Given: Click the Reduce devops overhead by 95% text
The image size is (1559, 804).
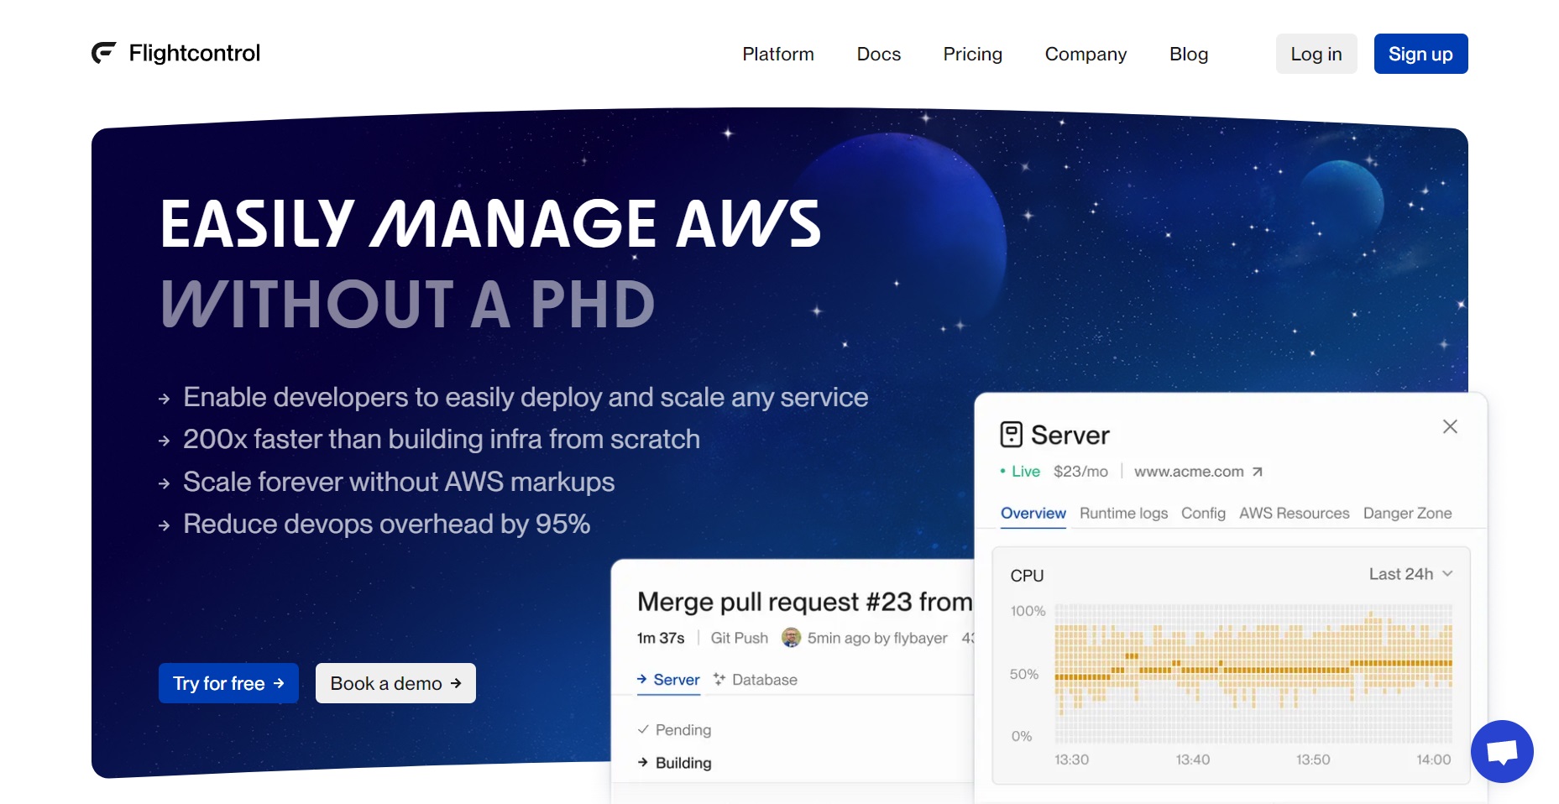Looking at the screenshot, I should tap(387, 524).
